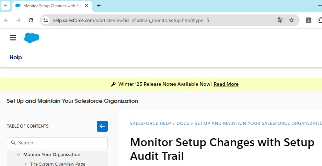The height and width of the screenshot is (166, 322).
Task: Select the Monitor Setup Changes browser tab
Action: [52, 6]
